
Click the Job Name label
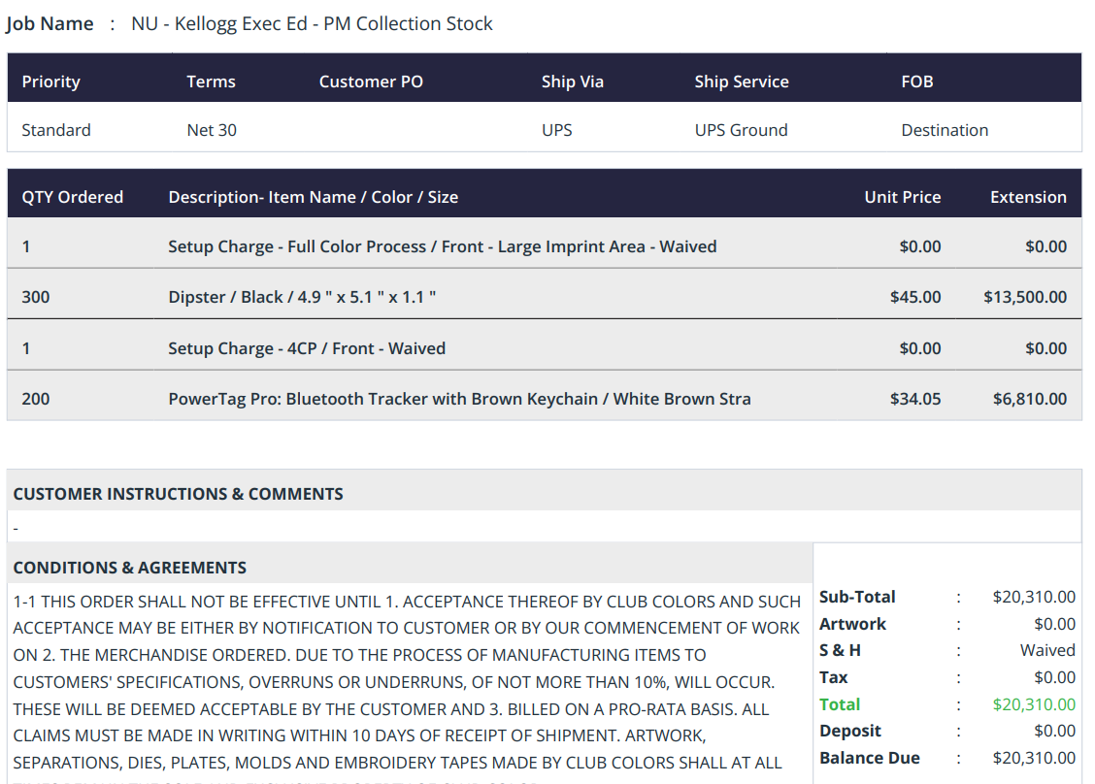50,23
